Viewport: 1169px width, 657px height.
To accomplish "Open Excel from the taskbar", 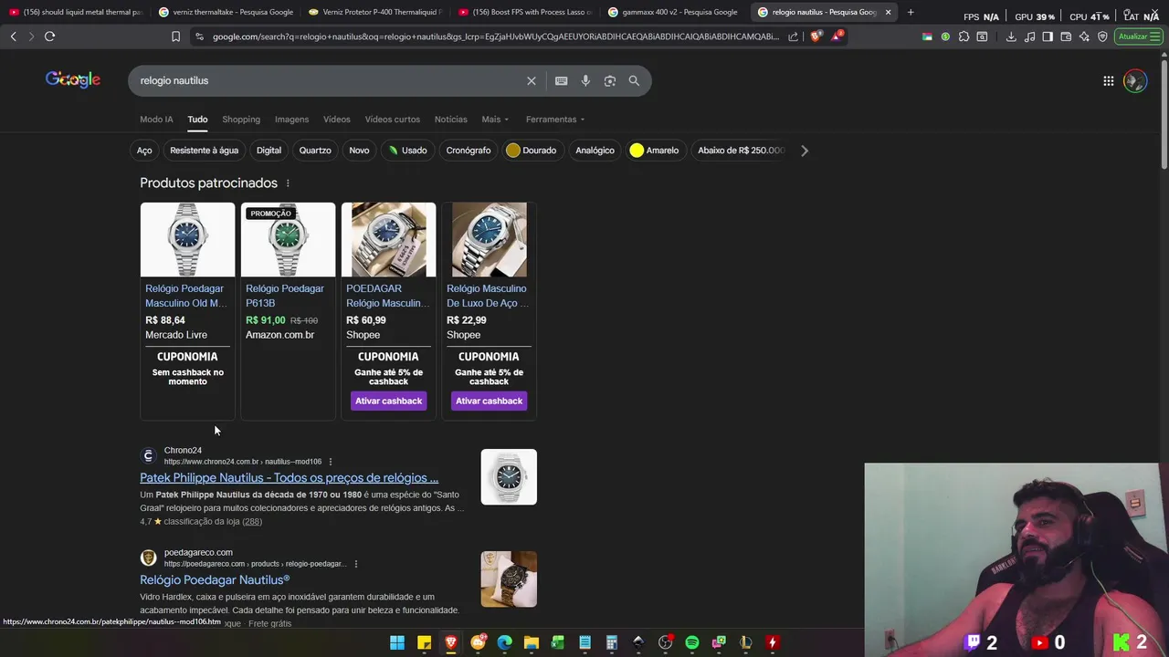I will 558,642.
